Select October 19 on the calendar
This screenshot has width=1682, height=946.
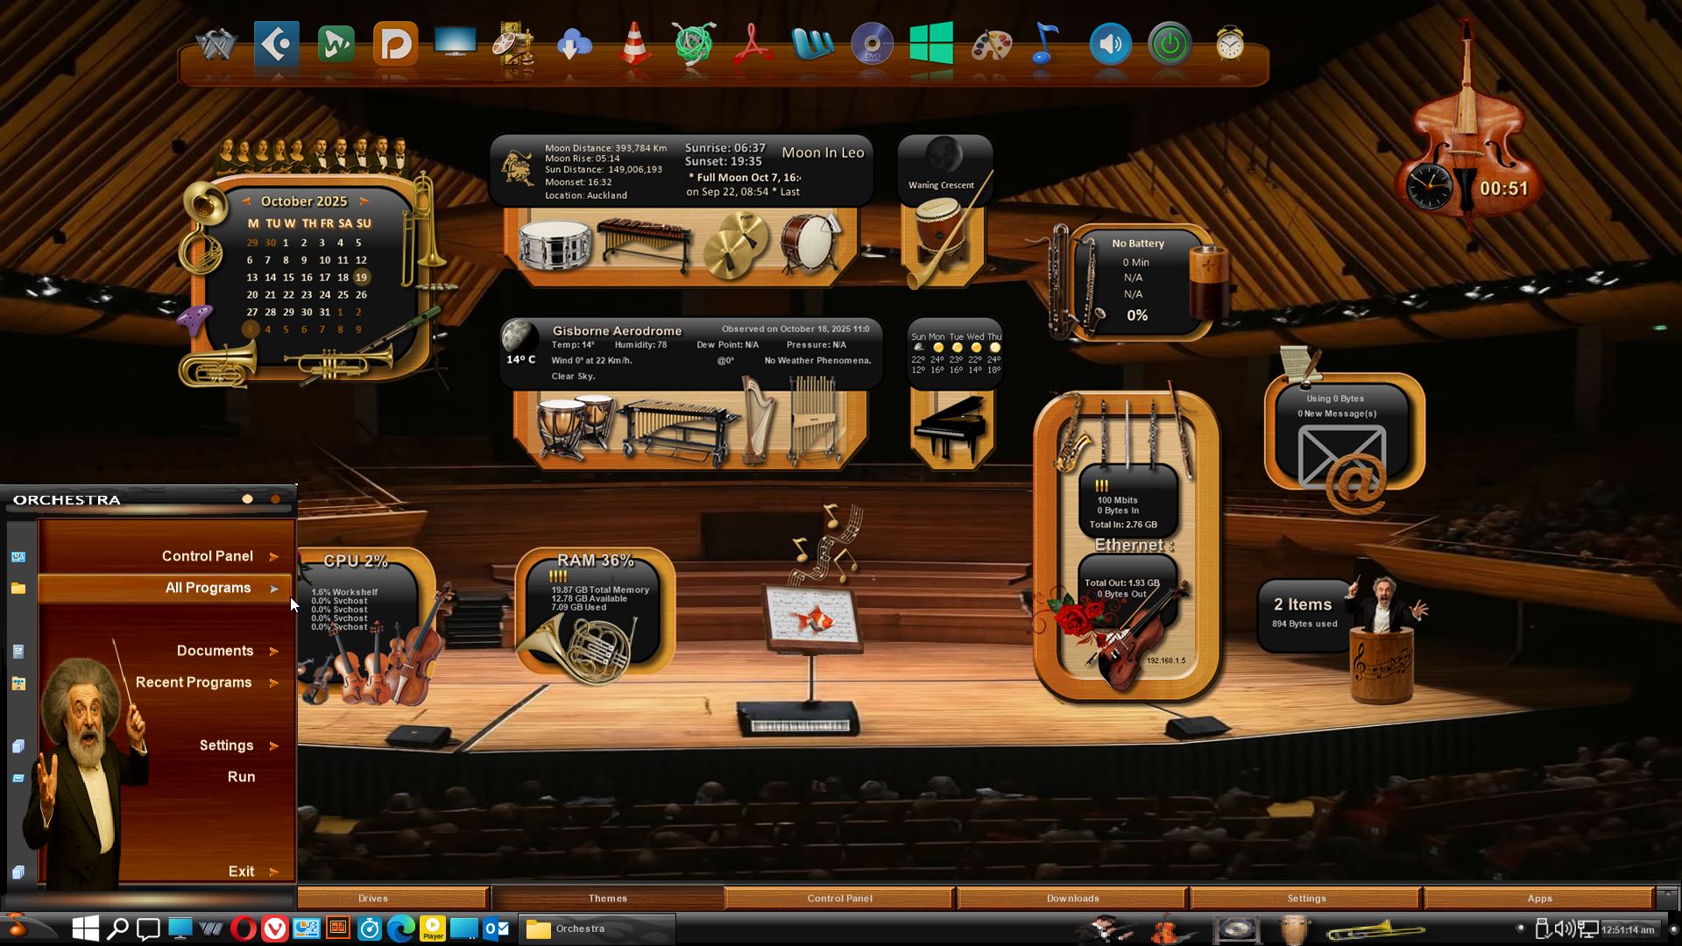tap(361, 278)
